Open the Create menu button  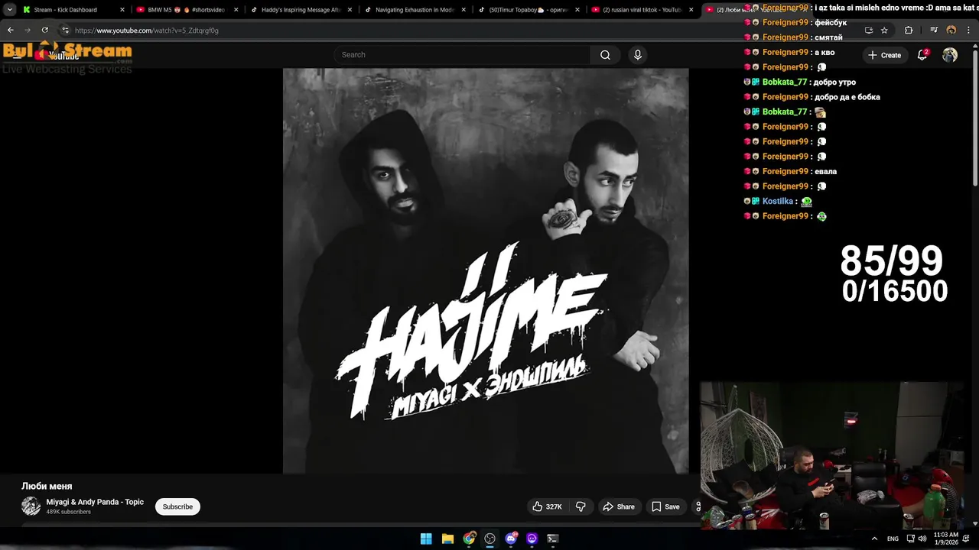[x=884, y=55]
